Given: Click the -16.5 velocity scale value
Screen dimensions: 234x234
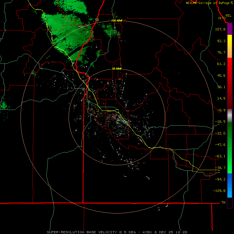Looking at the screenshot, I should [220, 122].
